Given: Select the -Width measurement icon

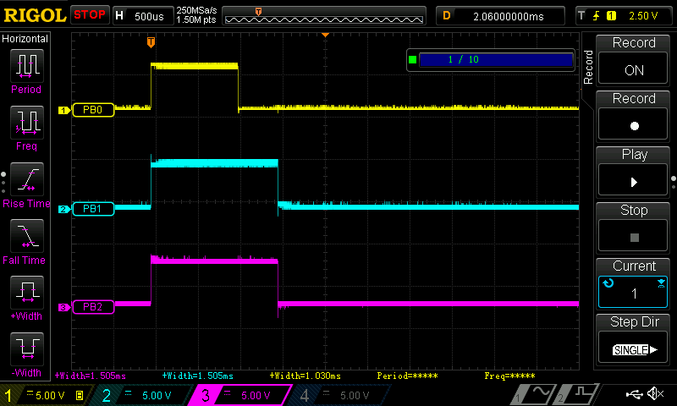Looking at the screenshot, I should tap(27, 348).
